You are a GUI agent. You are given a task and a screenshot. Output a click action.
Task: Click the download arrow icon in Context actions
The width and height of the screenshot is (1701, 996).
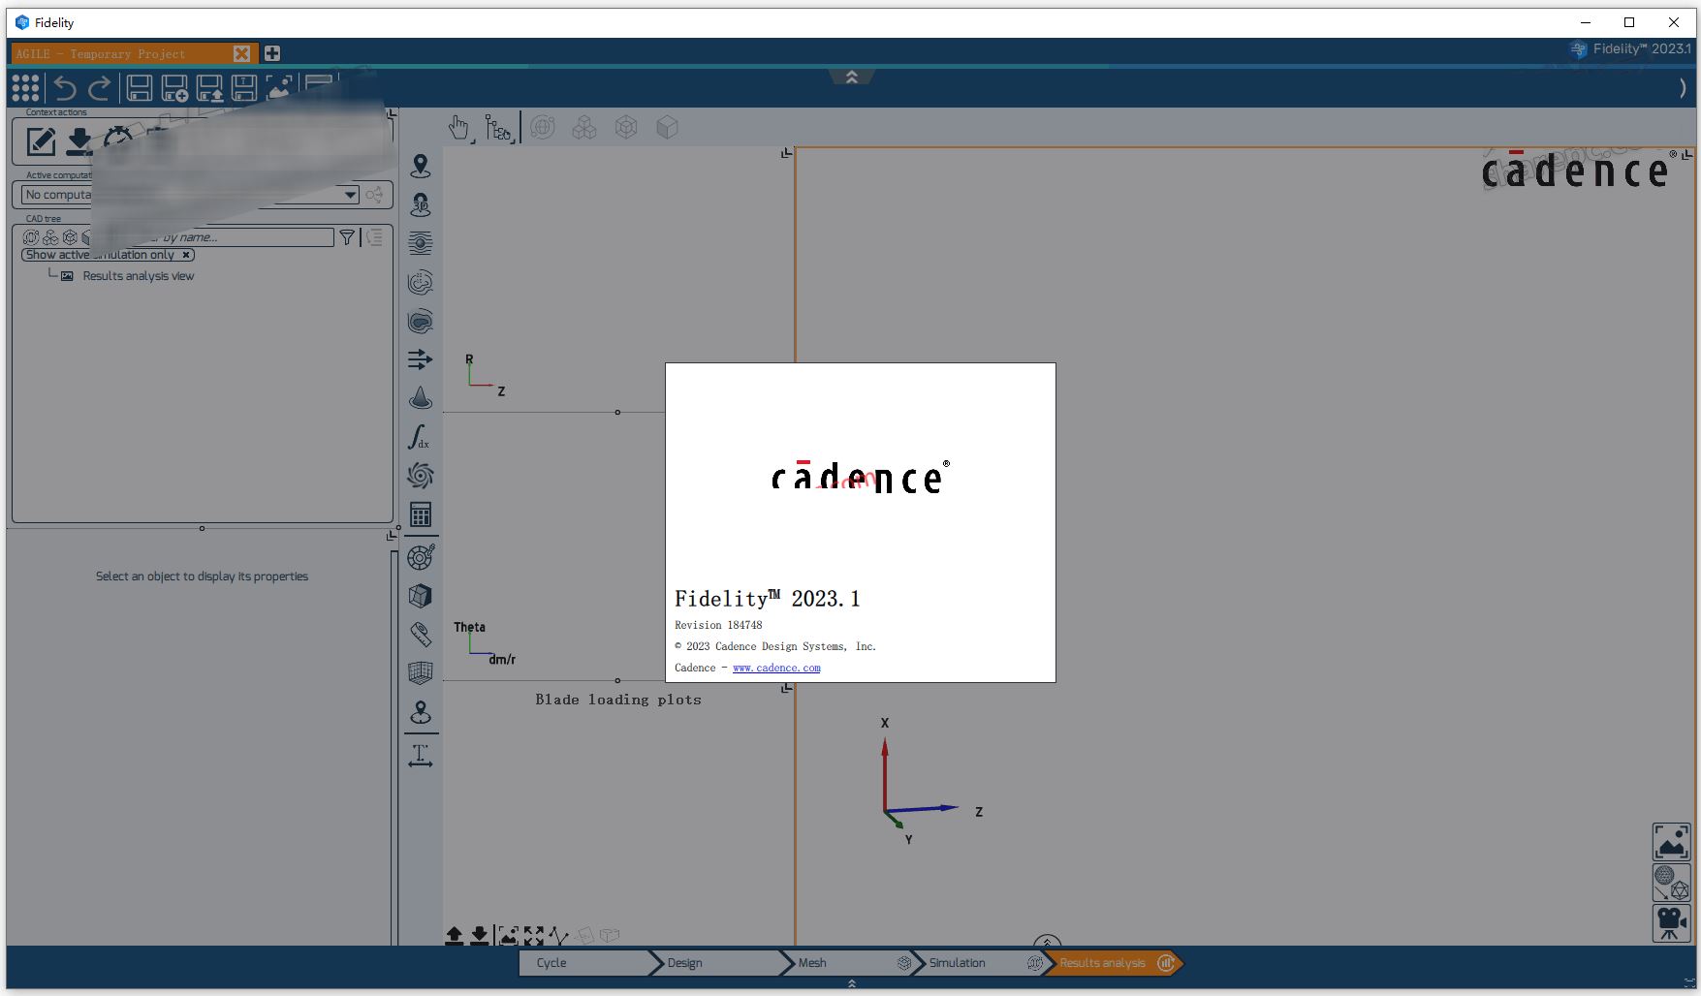click(79, 142)
